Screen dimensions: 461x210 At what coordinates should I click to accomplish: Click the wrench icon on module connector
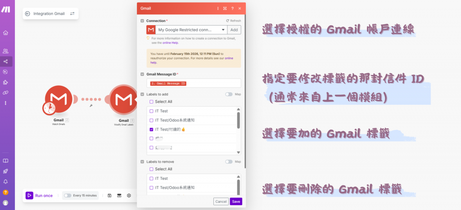[x=91, y=105]
